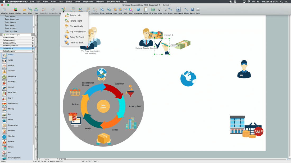Select the Phone shape in library
This screenshot has width=291, height=163.
(x=4, y=121)
